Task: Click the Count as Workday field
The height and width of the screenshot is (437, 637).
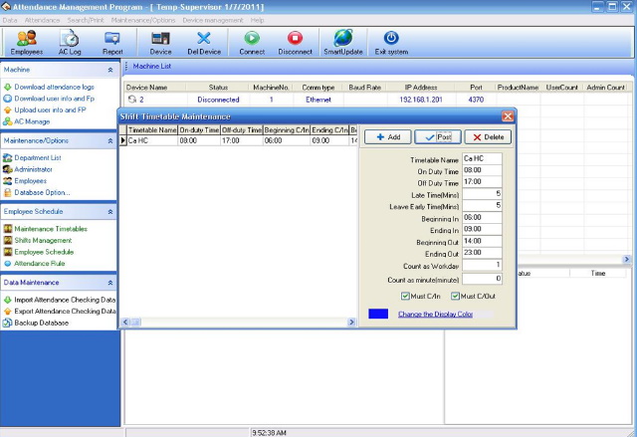Action: pyautogui.click(x=482, y=265)
